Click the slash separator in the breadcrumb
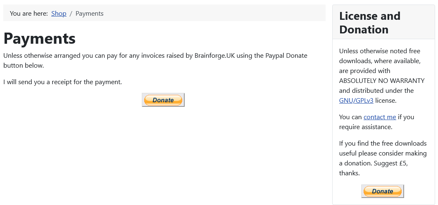 pos(71,13)
